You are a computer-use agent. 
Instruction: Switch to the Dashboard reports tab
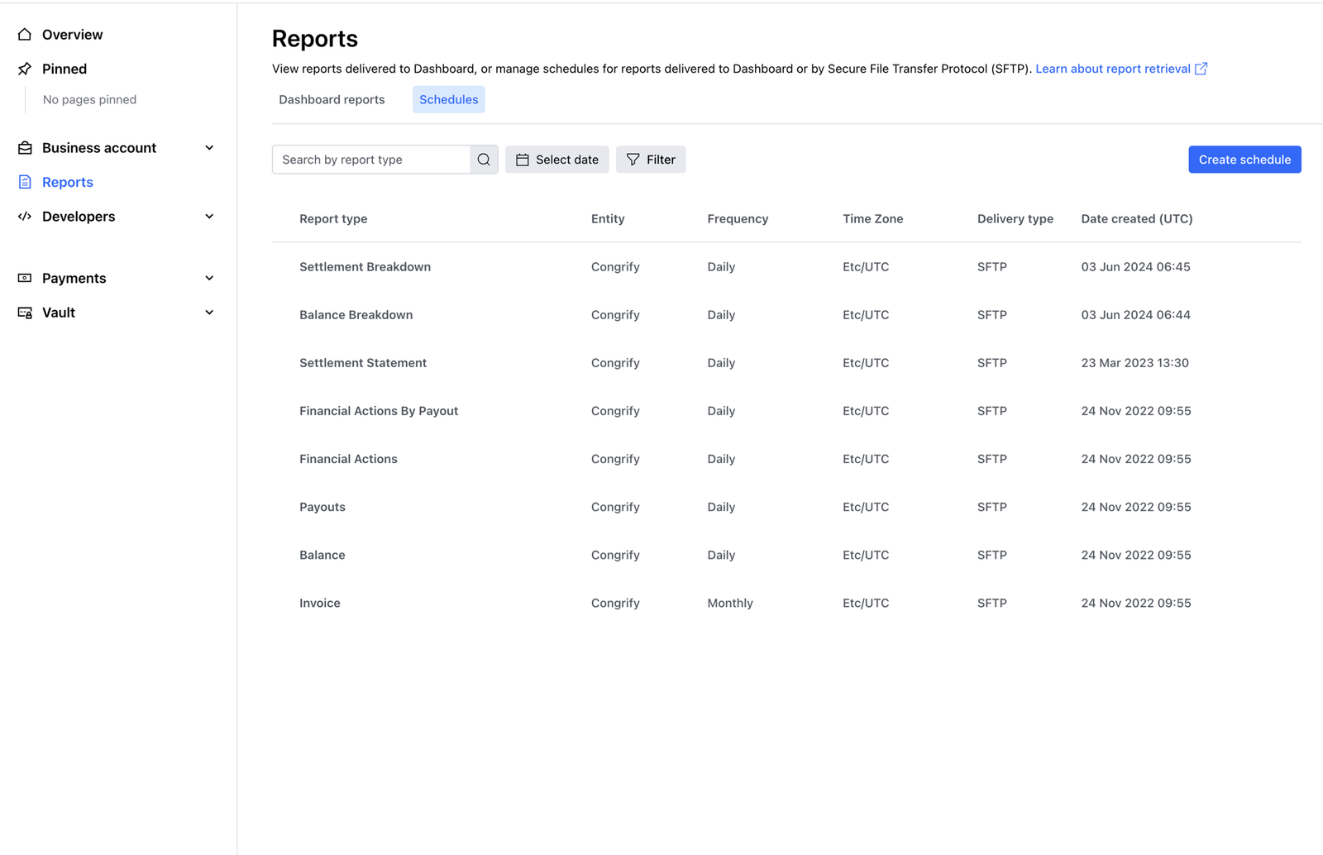(332, 99)
